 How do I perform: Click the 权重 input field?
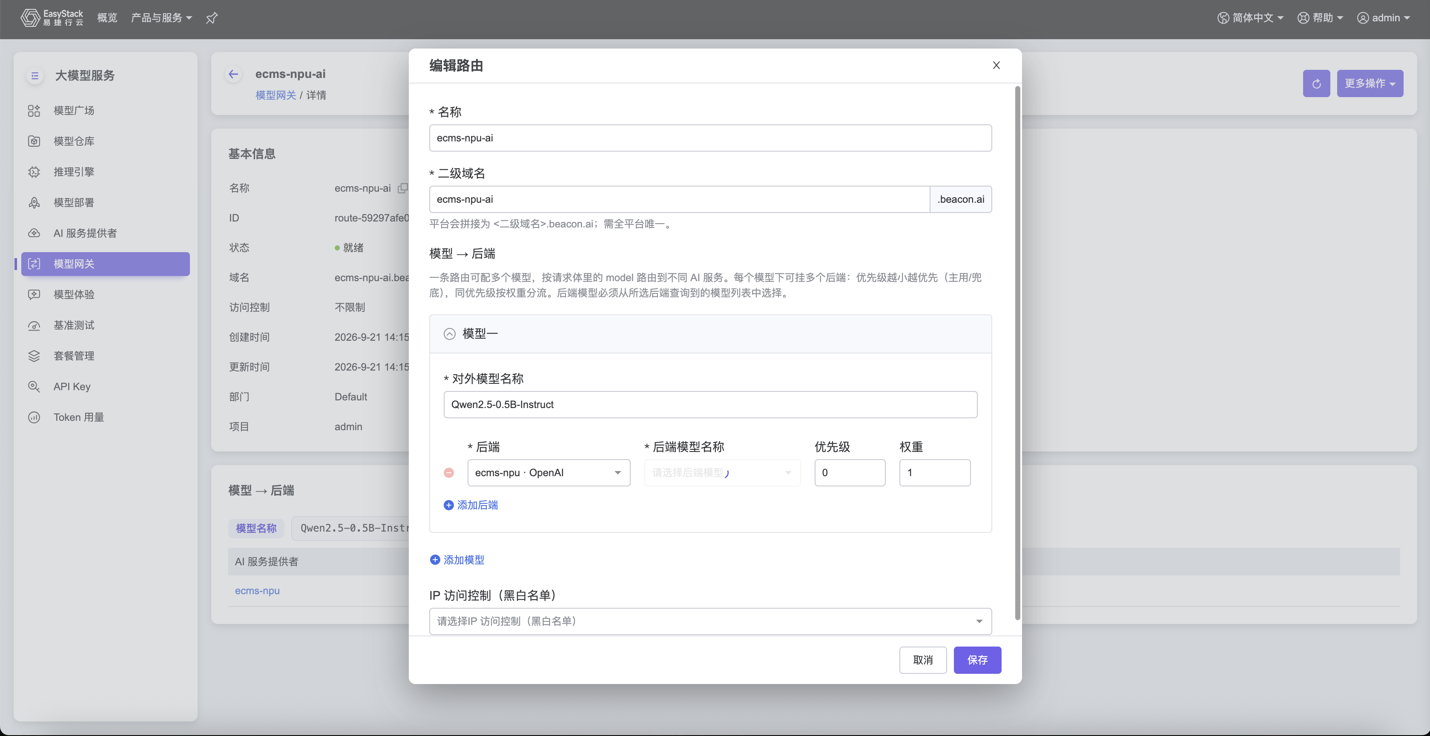pos(934,473)
